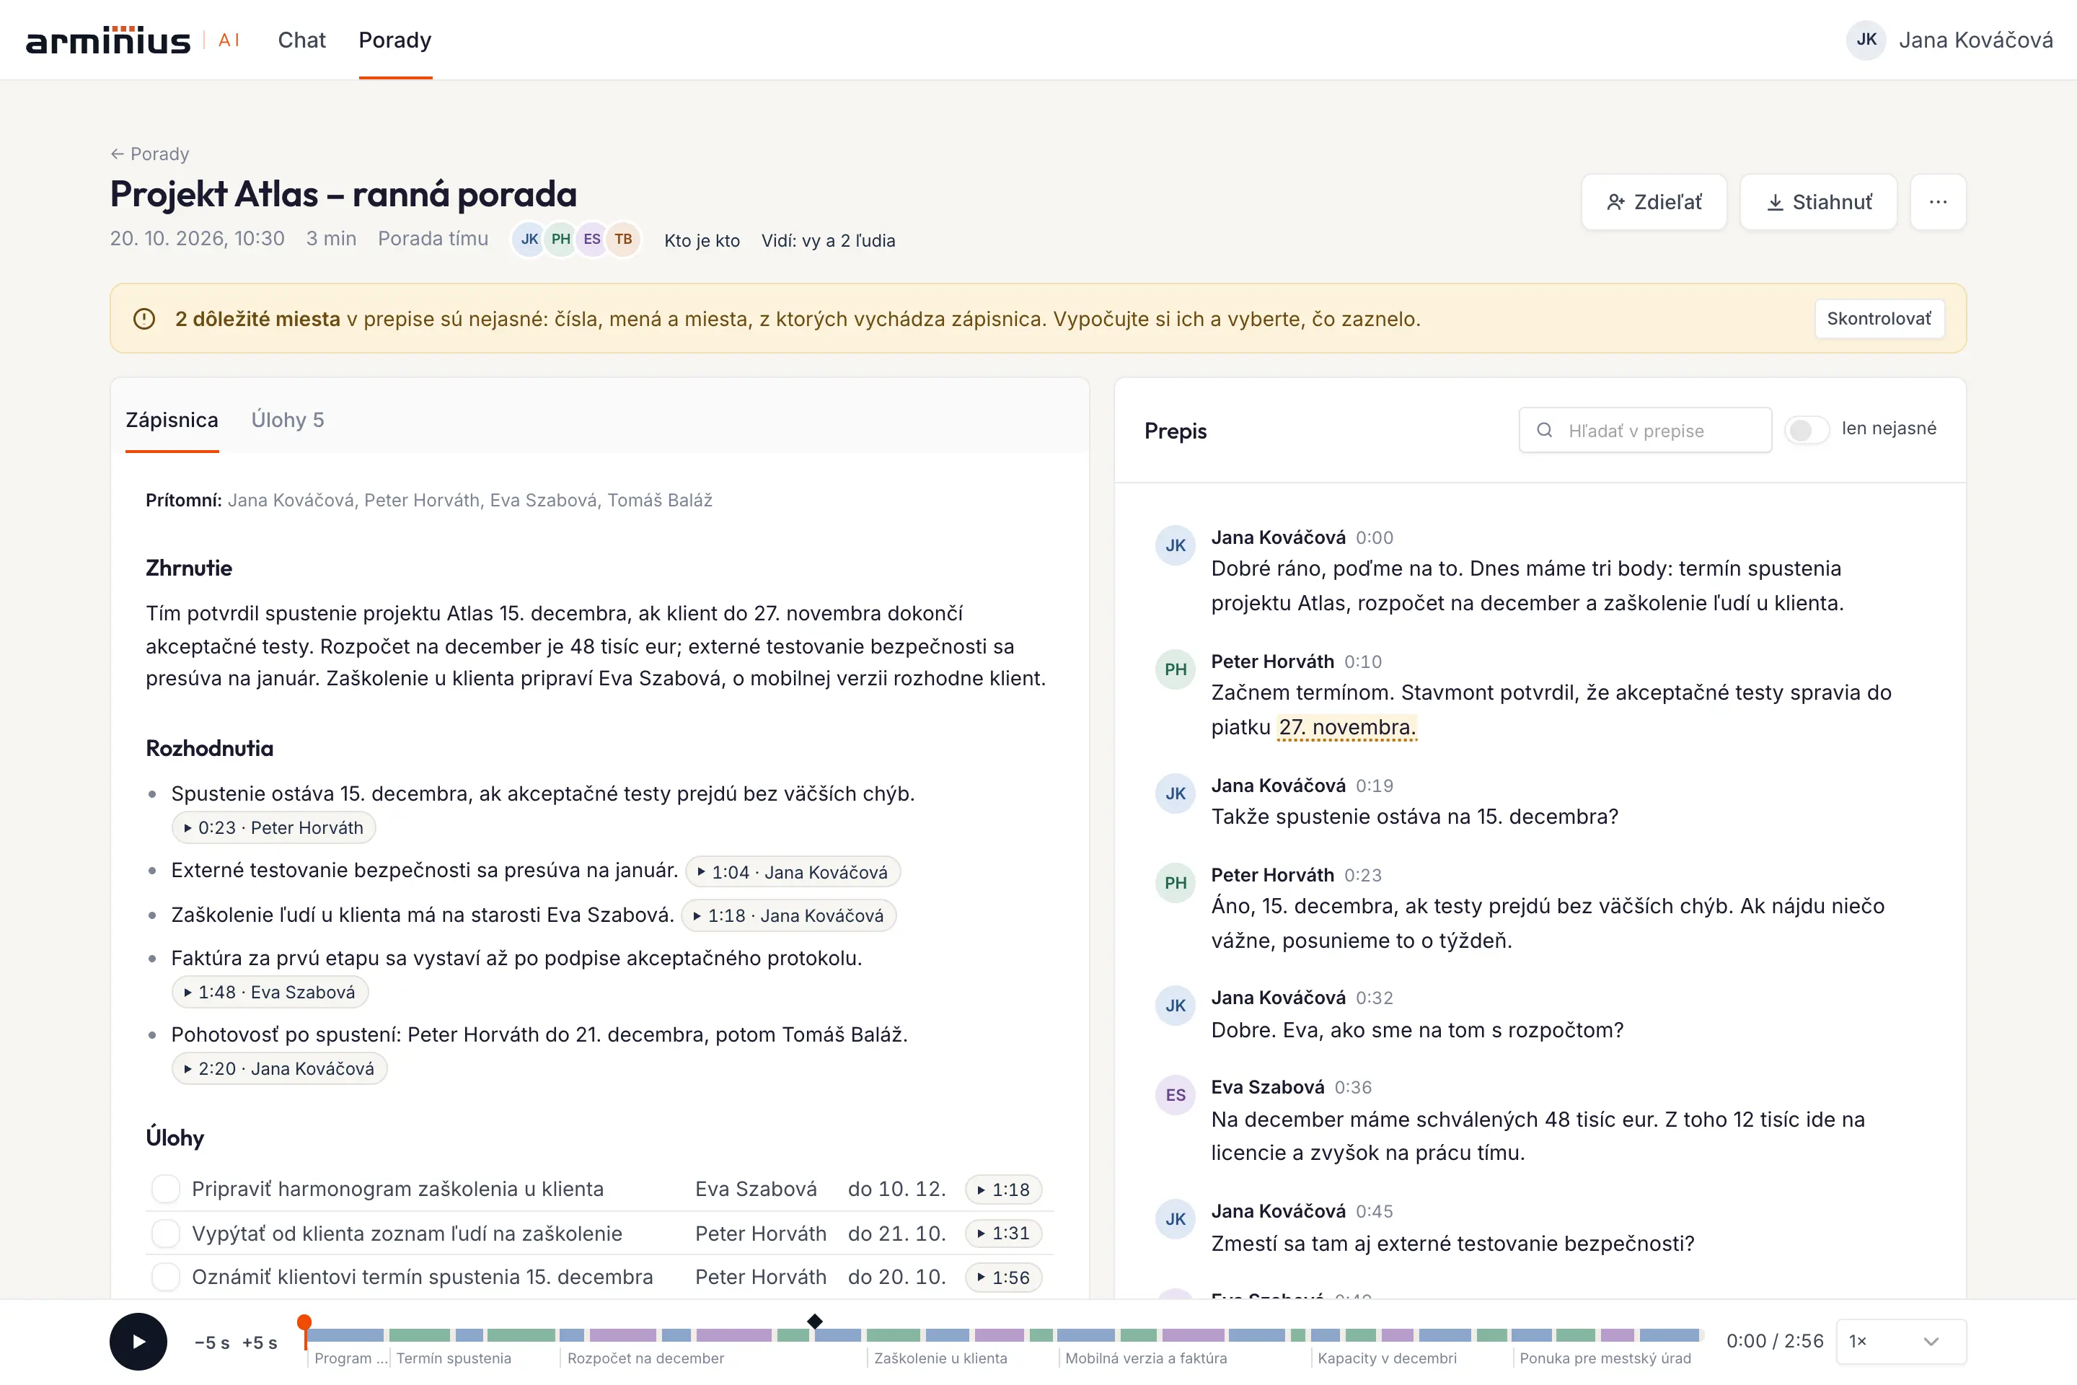The height and width of the screenshot is (1385, 2077).
Task: Click the Zdieľať button
Action: 1654,202
